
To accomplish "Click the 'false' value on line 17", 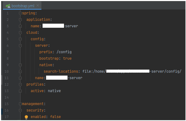I will click(x=55, y=117).
